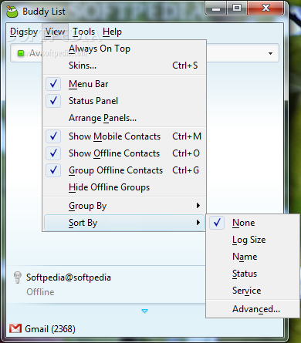Click the green status indicator icon
The height and width of the screenshot is (343, 301).
pyautogui.click(x=21, y=53)
